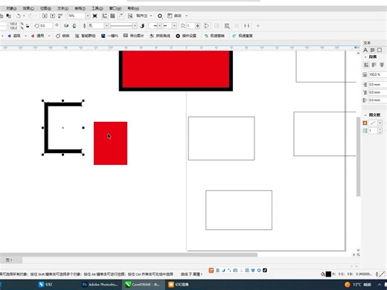387x290 pixels.
Task: Switch to Adobe Photoshop in taskbar
Action: 100,285
